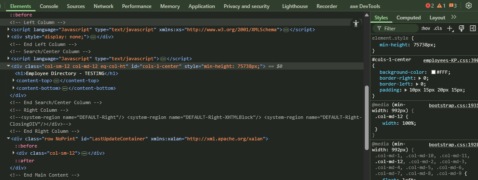Expand ellipsis inside second script node
This screenshot has width=478, height=180.
coord(163,59)
